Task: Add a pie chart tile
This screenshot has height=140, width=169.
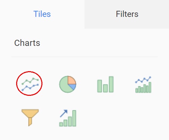Action: 68,84
